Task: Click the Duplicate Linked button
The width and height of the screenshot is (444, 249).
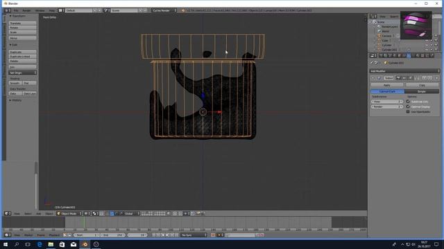Action: click(23, 57)
